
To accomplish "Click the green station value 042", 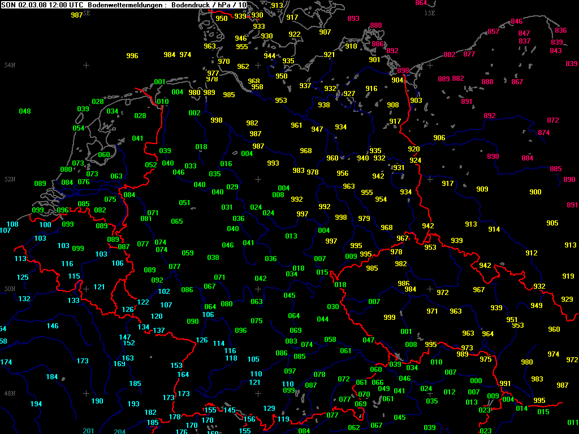I will click(x=261, y=279).
